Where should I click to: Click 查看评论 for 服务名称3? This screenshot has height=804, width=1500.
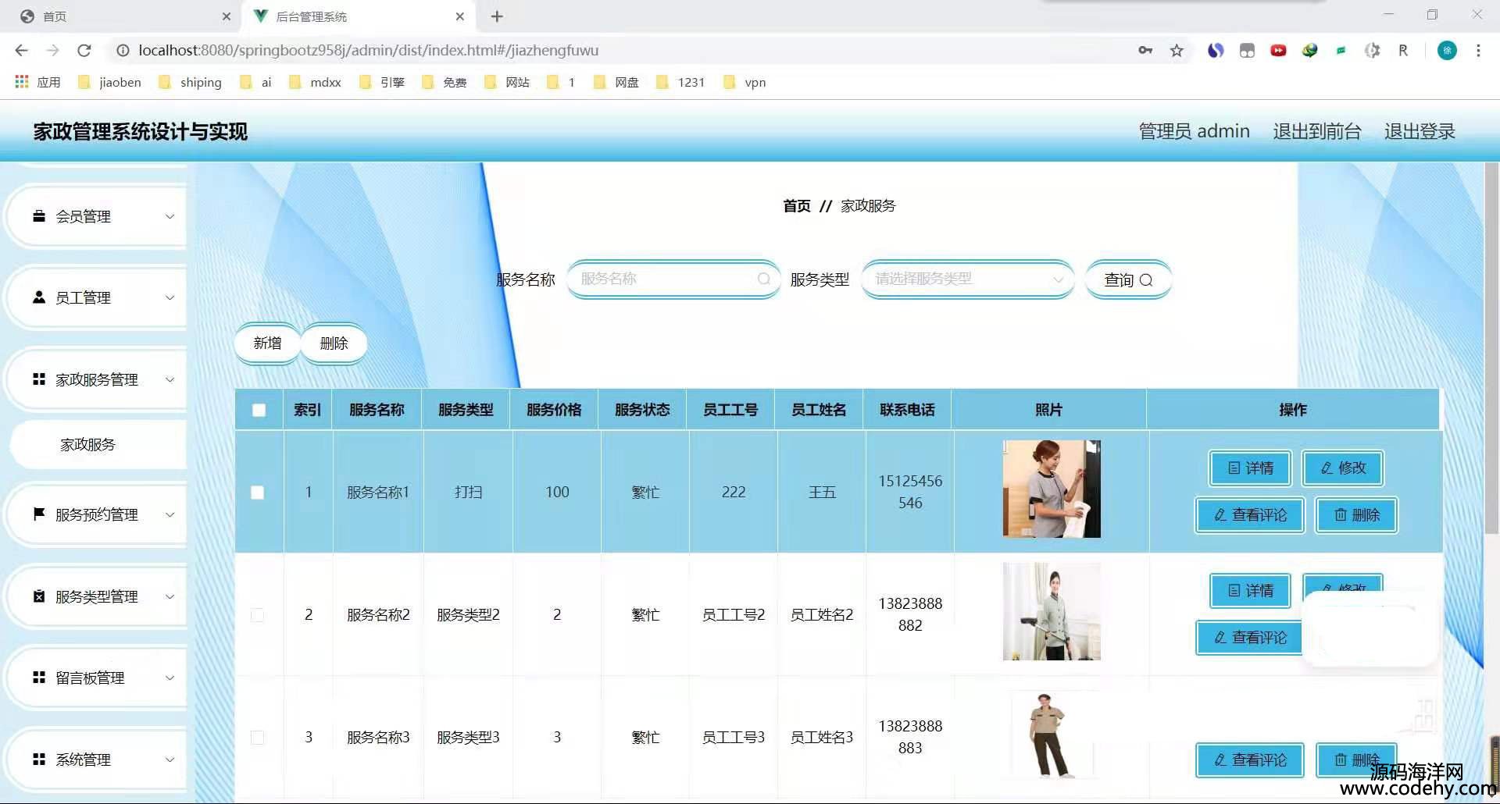1250,760
